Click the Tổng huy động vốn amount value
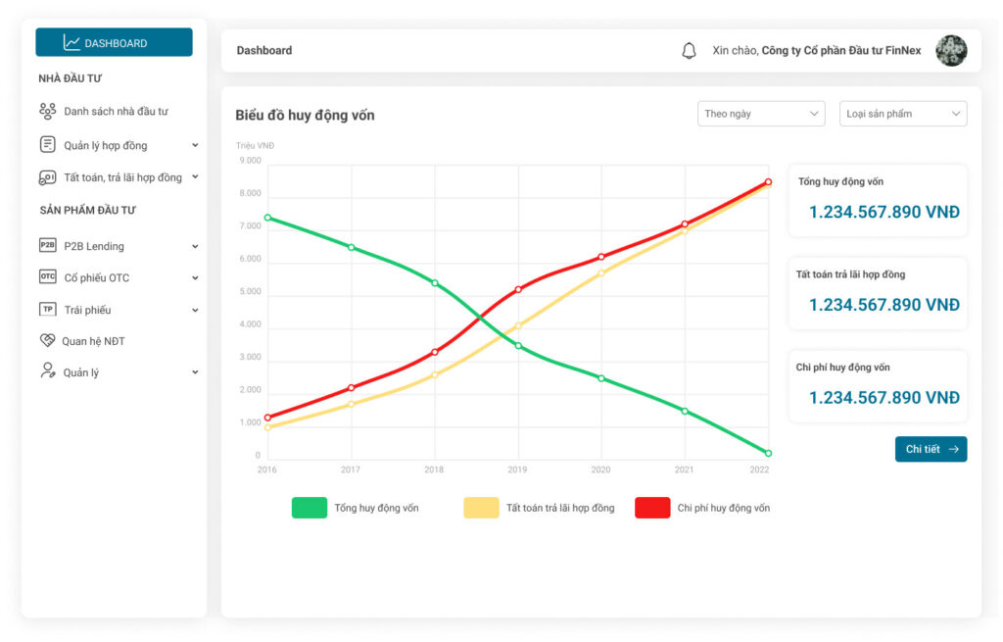This screenshot has height=642, width=1003. (x=884, y=212)
